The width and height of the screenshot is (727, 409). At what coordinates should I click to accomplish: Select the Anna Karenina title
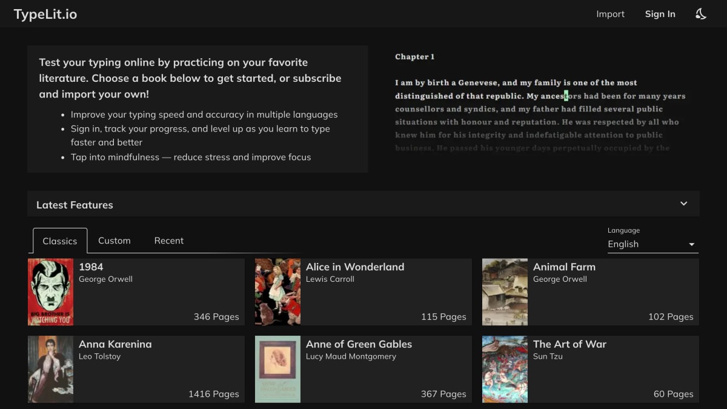tap(115, 344)
